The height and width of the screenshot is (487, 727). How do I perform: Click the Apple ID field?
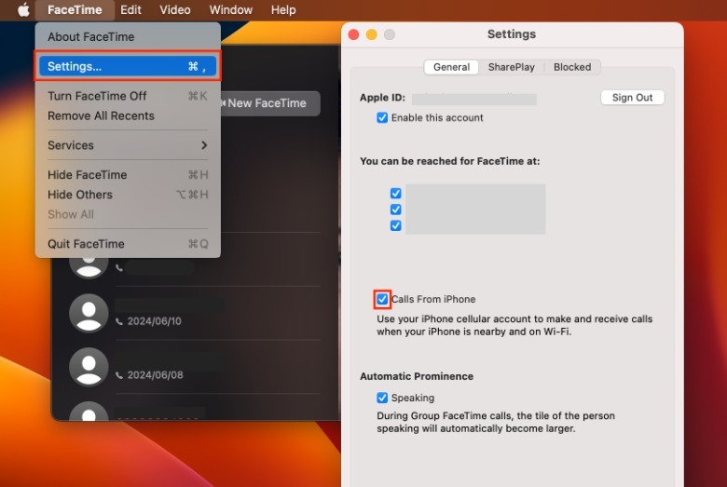474,99
